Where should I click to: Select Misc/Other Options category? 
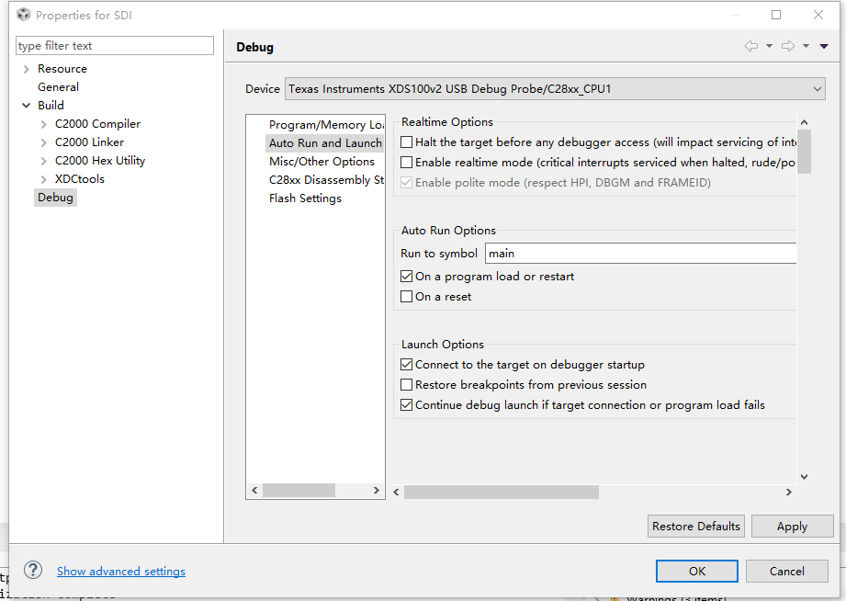[321, 162]
